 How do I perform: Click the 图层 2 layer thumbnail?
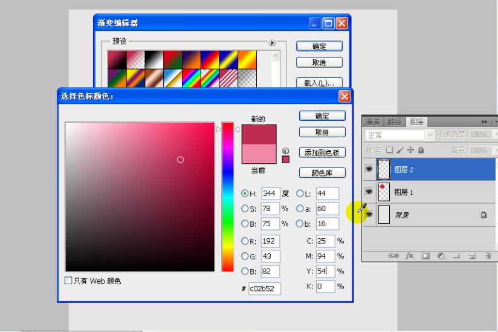[x=384, y=169]
